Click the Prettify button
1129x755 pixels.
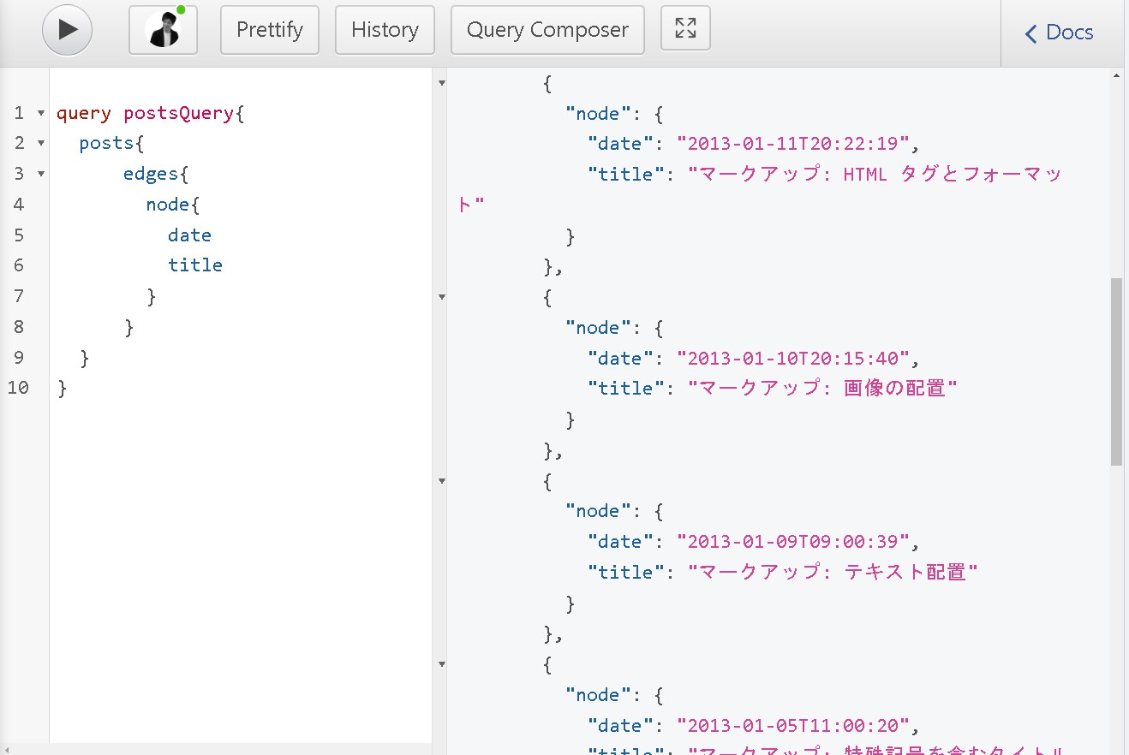click(269, 29)
